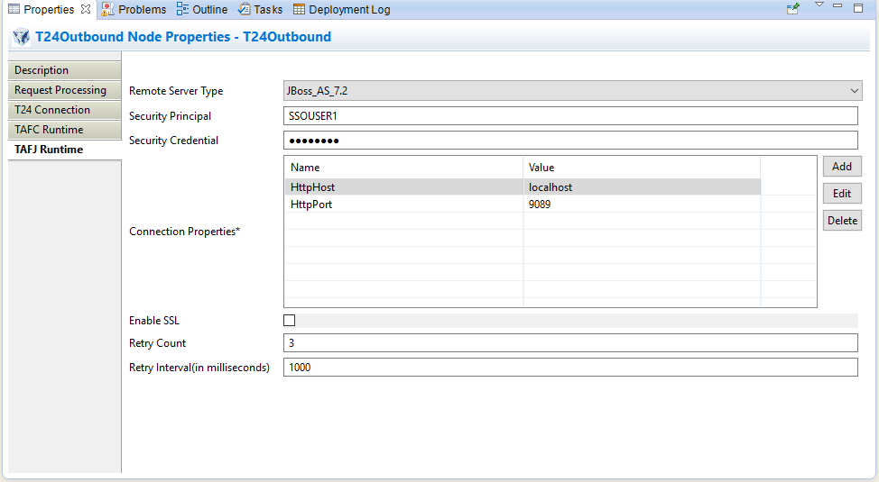The image size is (879, 482).
Task: Open the T24 Connection tab
Action: 52,110
